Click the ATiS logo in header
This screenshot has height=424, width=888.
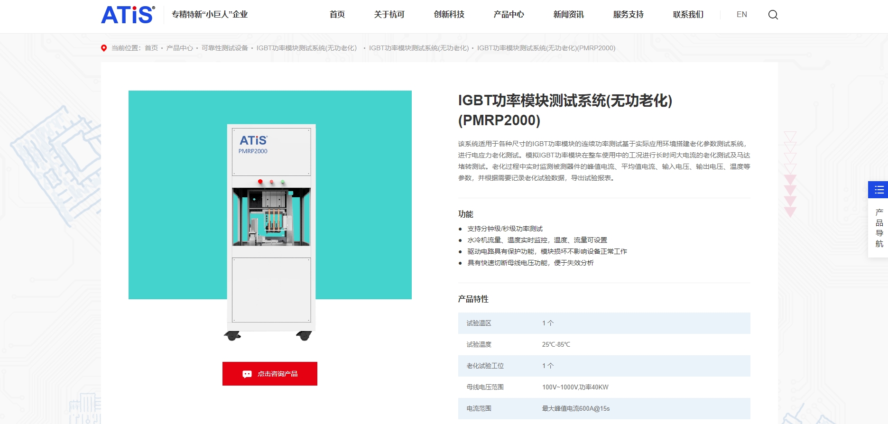[128, 15]
